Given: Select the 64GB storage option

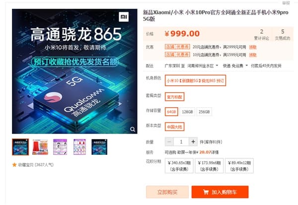Looking at the screenshot, I should [171, 112].
